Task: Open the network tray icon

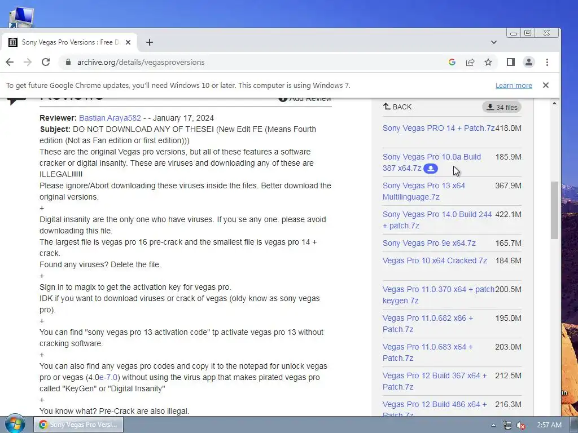Action: [507, 425]
